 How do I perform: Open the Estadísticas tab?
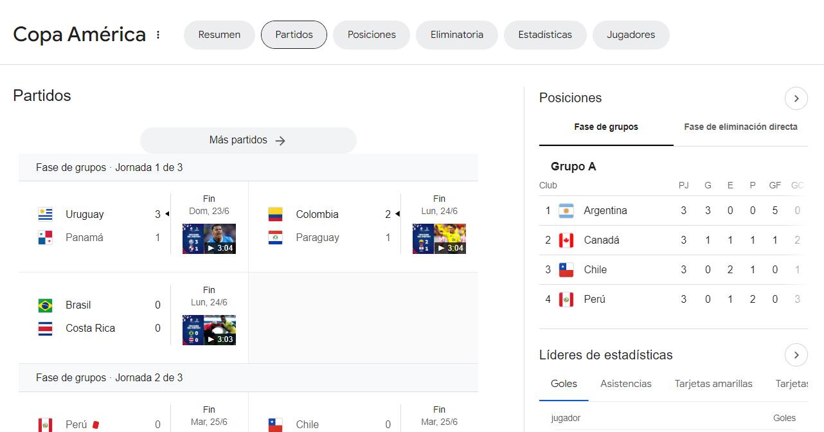[545, 35]
